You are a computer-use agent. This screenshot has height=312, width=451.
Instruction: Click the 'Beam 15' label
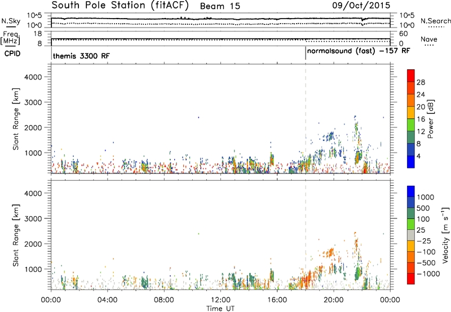[220, 6]
